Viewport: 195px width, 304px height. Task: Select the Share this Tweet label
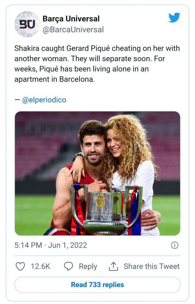pyautogui.click(x=152, y=266)
